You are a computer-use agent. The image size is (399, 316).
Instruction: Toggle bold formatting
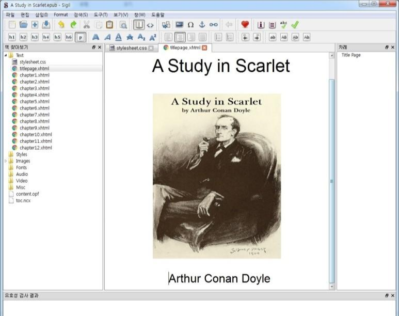tap(95, 37)
